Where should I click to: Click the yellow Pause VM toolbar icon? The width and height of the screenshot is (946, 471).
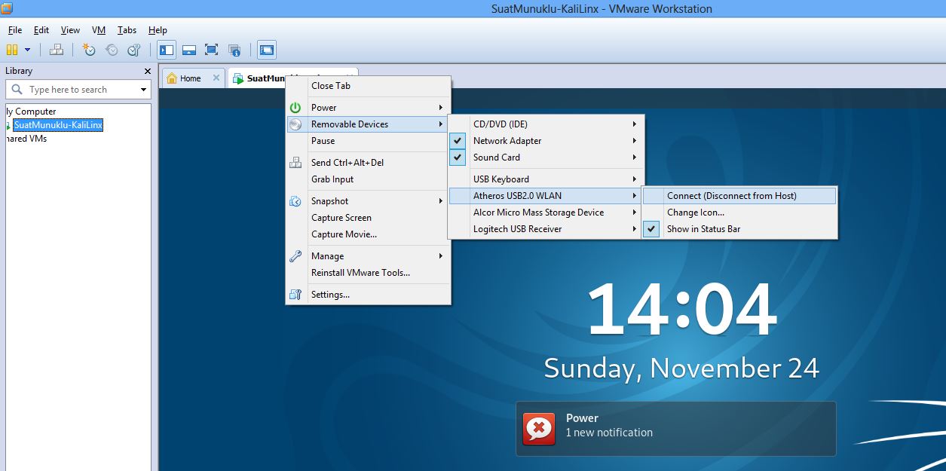point(12,50)
